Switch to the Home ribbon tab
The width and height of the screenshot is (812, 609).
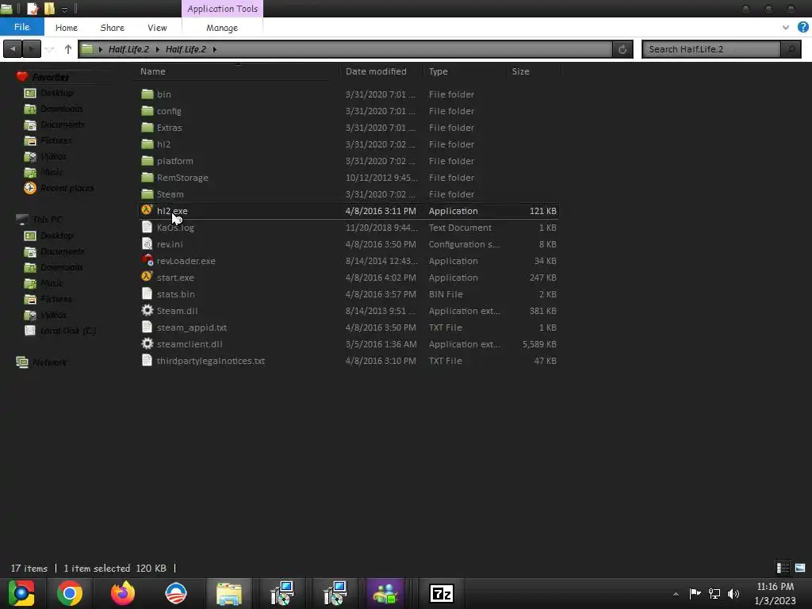67,28
